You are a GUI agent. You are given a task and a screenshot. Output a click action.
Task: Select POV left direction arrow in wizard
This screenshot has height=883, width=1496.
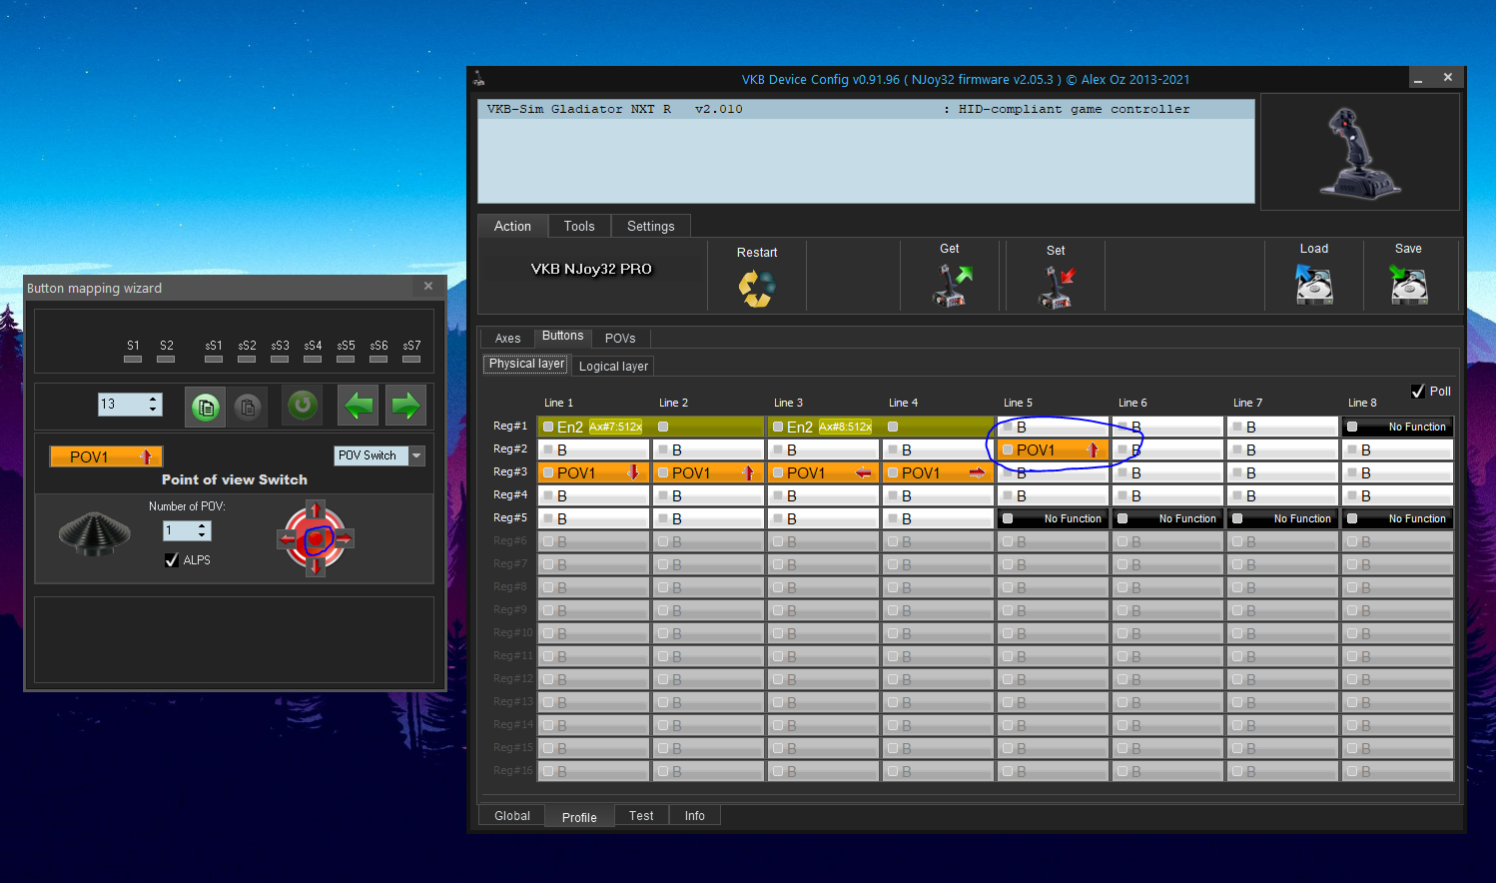click(x=289, y=538)
